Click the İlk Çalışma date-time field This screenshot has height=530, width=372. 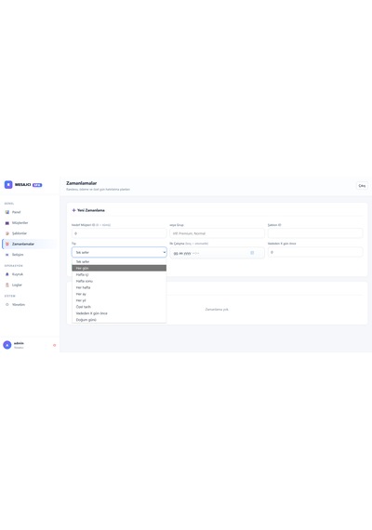point(217,253)
